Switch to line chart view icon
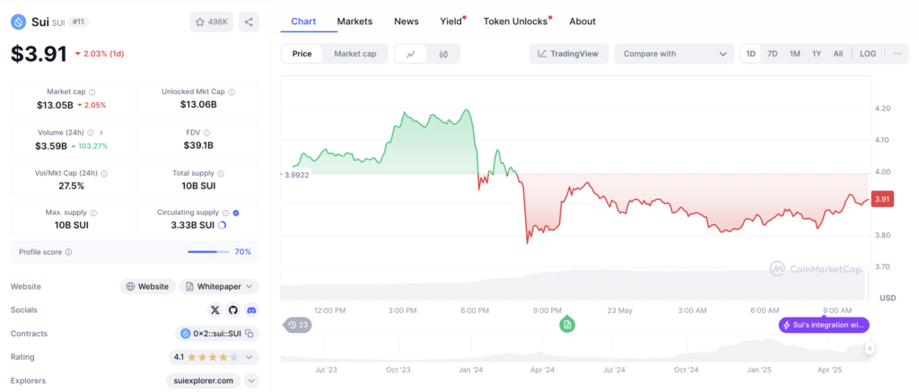 (x=411, y=54)
